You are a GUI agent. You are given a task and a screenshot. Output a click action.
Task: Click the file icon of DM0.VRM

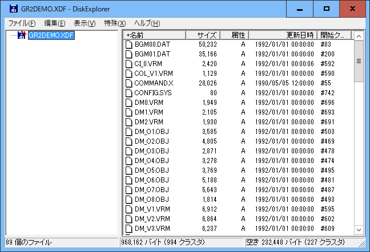pos(129,103)
